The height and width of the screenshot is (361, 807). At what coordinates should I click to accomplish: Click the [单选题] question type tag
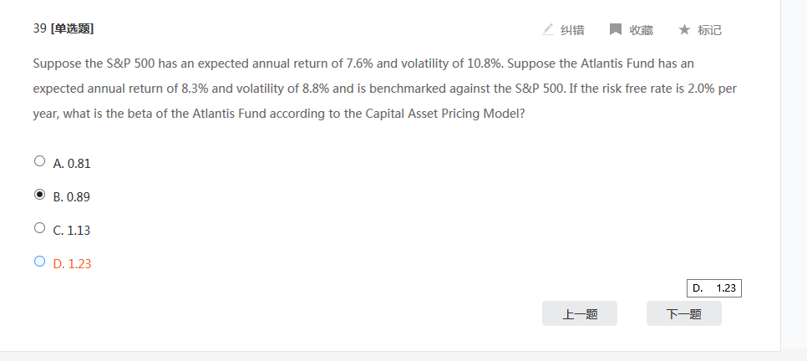pyautogui.click(x=72, y=28)
